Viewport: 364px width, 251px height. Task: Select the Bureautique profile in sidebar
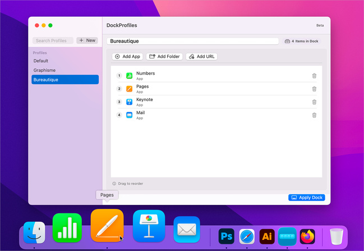click(x=65, y=80)
